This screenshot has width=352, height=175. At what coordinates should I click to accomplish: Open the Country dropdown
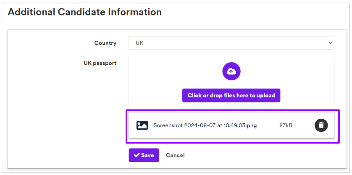[231, 43]
